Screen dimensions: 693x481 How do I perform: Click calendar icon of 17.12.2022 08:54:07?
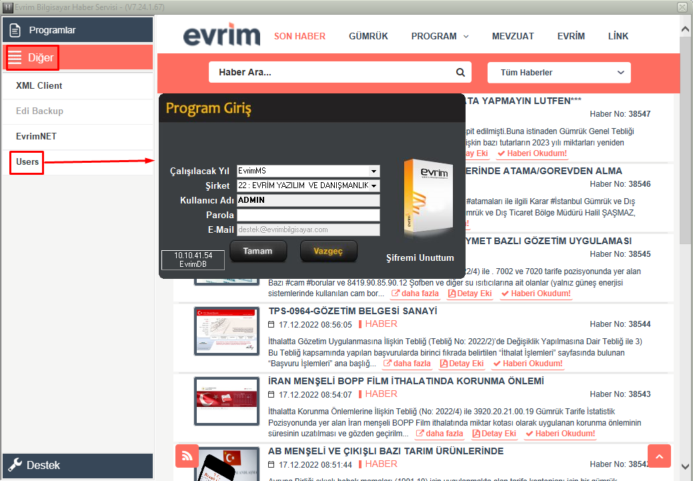tap(271, 394)
